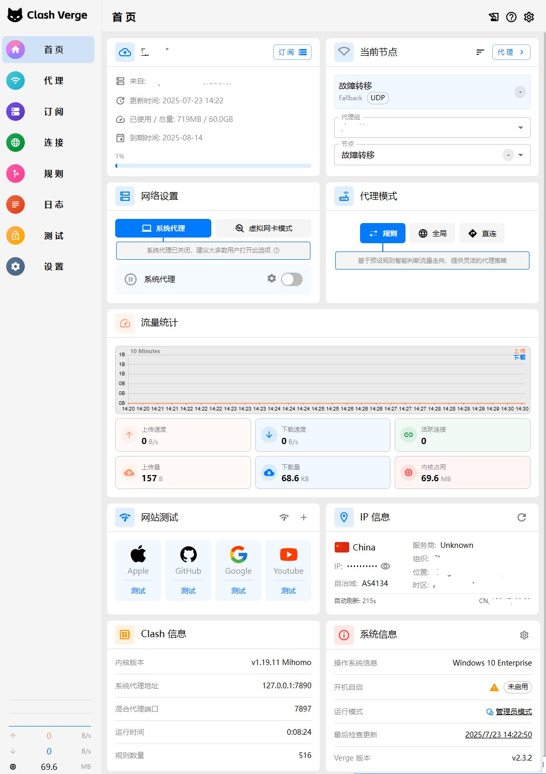Switch to the 虚拟网卡模式 tab
The height and width of the screenshot is (774, 546).
pyautogui.click(x=263, y=228)
